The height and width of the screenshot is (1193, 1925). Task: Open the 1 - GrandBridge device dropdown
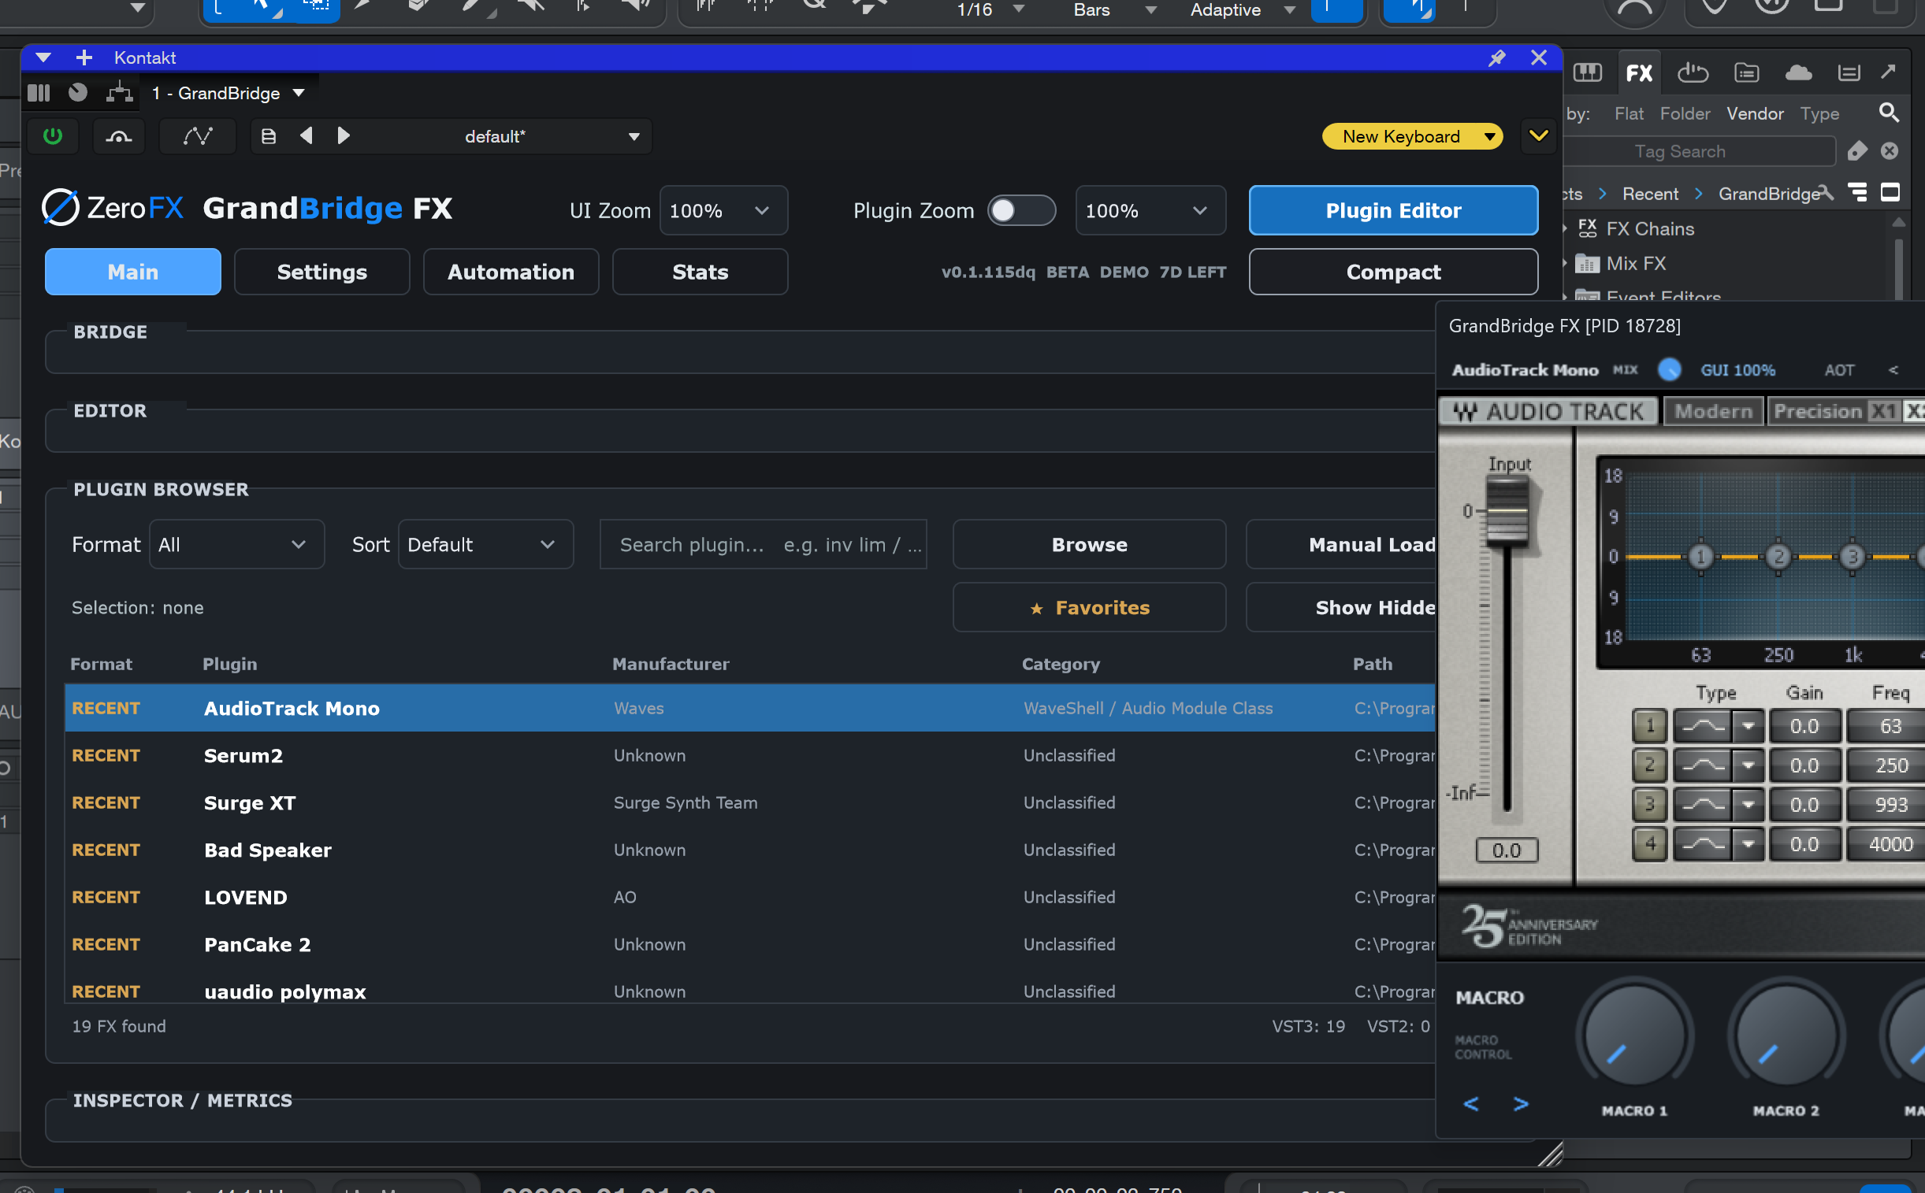click(x=228, y=93)
